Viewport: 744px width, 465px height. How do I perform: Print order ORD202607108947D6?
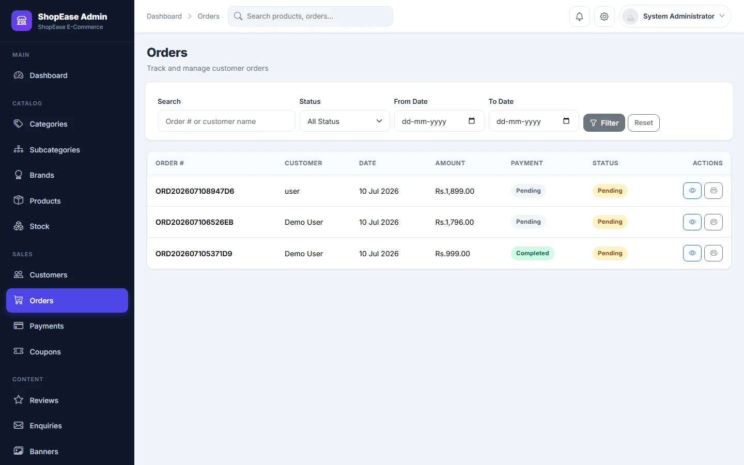(714, 191)
